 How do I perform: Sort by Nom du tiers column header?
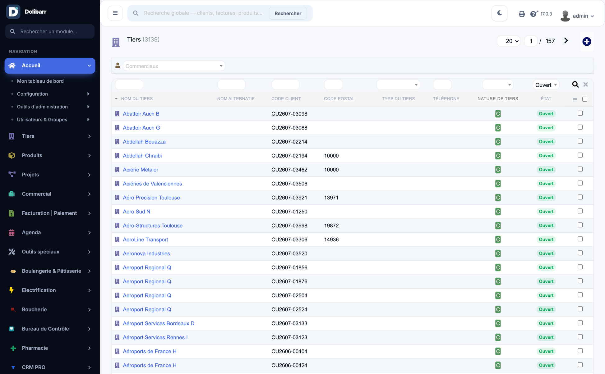(137, 99)
